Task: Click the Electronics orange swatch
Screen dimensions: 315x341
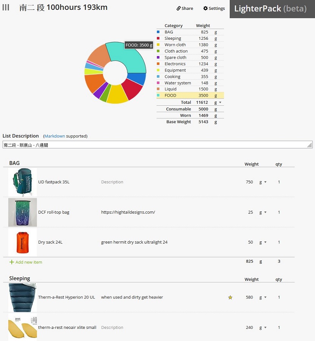Action: [x=158, y=64]
